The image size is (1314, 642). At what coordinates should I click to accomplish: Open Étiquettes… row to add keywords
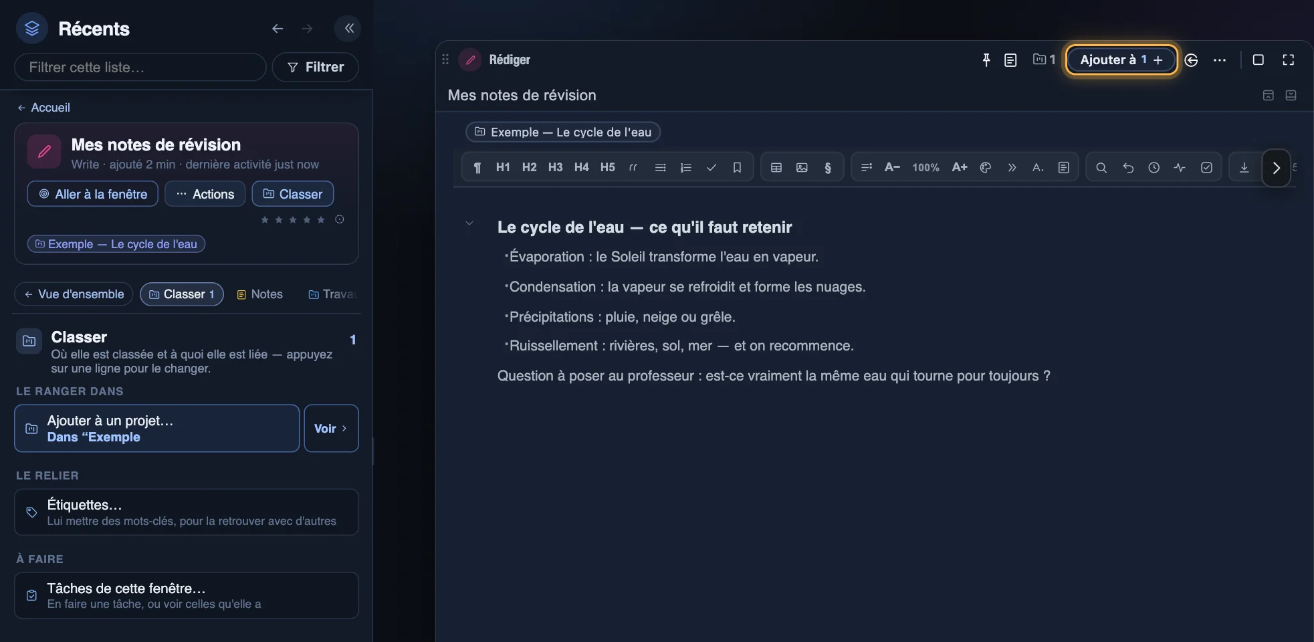tap(187, 512)
